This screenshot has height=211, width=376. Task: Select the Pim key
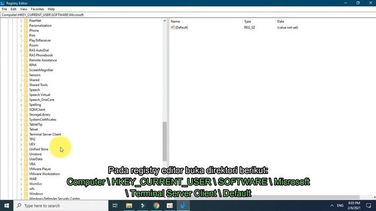tap(32, 35)
